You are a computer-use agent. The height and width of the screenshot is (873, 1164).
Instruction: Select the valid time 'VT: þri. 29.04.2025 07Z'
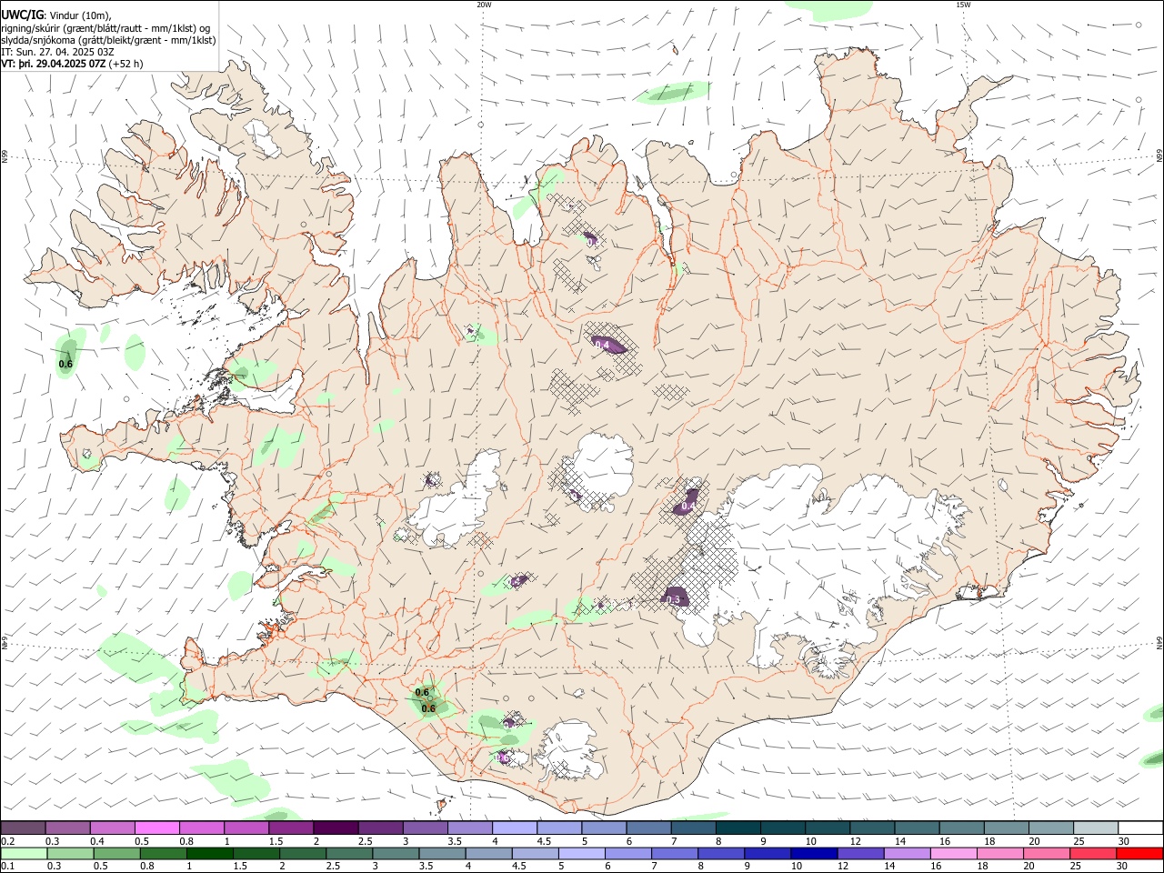coord(54,65)
